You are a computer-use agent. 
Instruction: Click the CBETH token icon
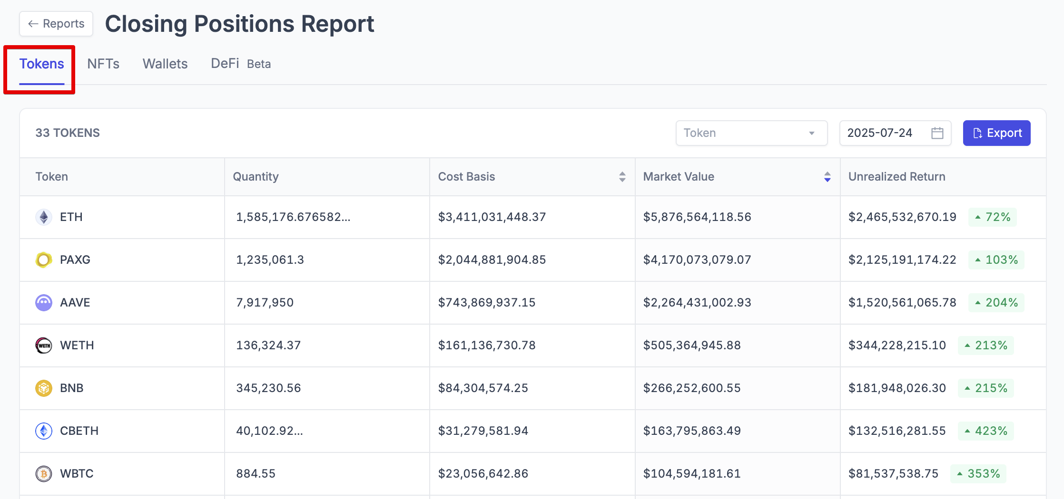[x=44, y=431]
